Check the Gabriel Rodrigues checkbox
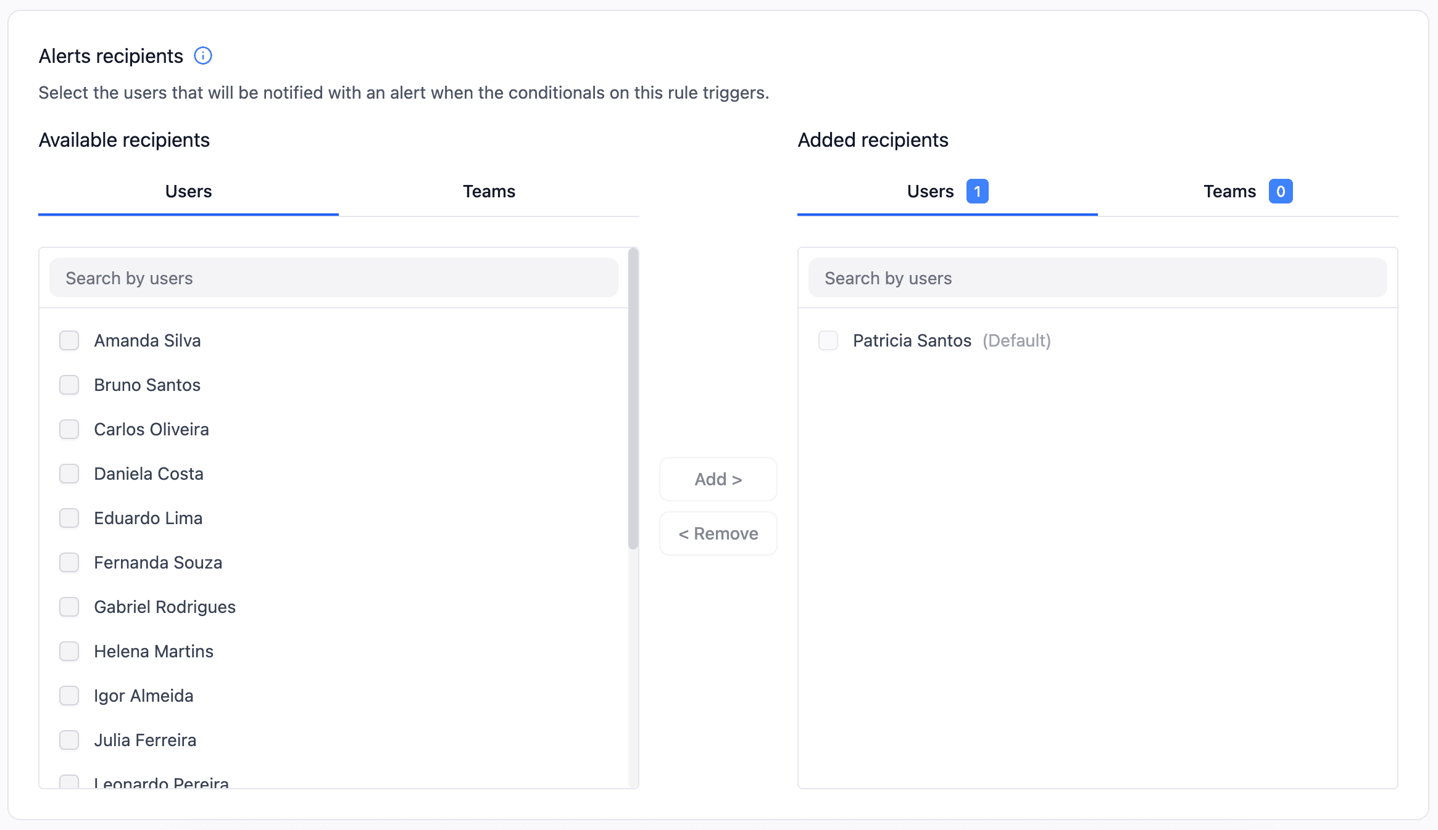 [69, 607]
